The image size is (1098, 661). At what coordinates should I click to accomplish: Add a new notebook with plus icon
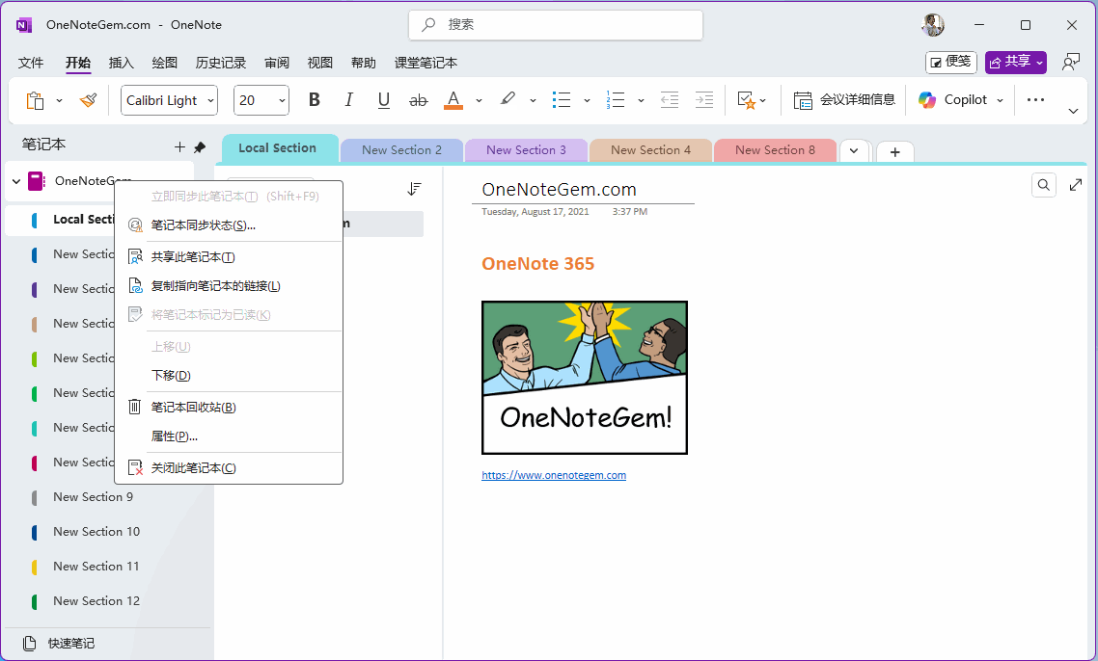[180, 146]
